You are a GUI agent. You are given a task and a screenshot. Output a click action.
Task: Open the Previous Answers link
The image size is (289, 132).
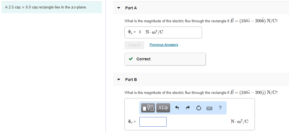click(x=164, y=45)
